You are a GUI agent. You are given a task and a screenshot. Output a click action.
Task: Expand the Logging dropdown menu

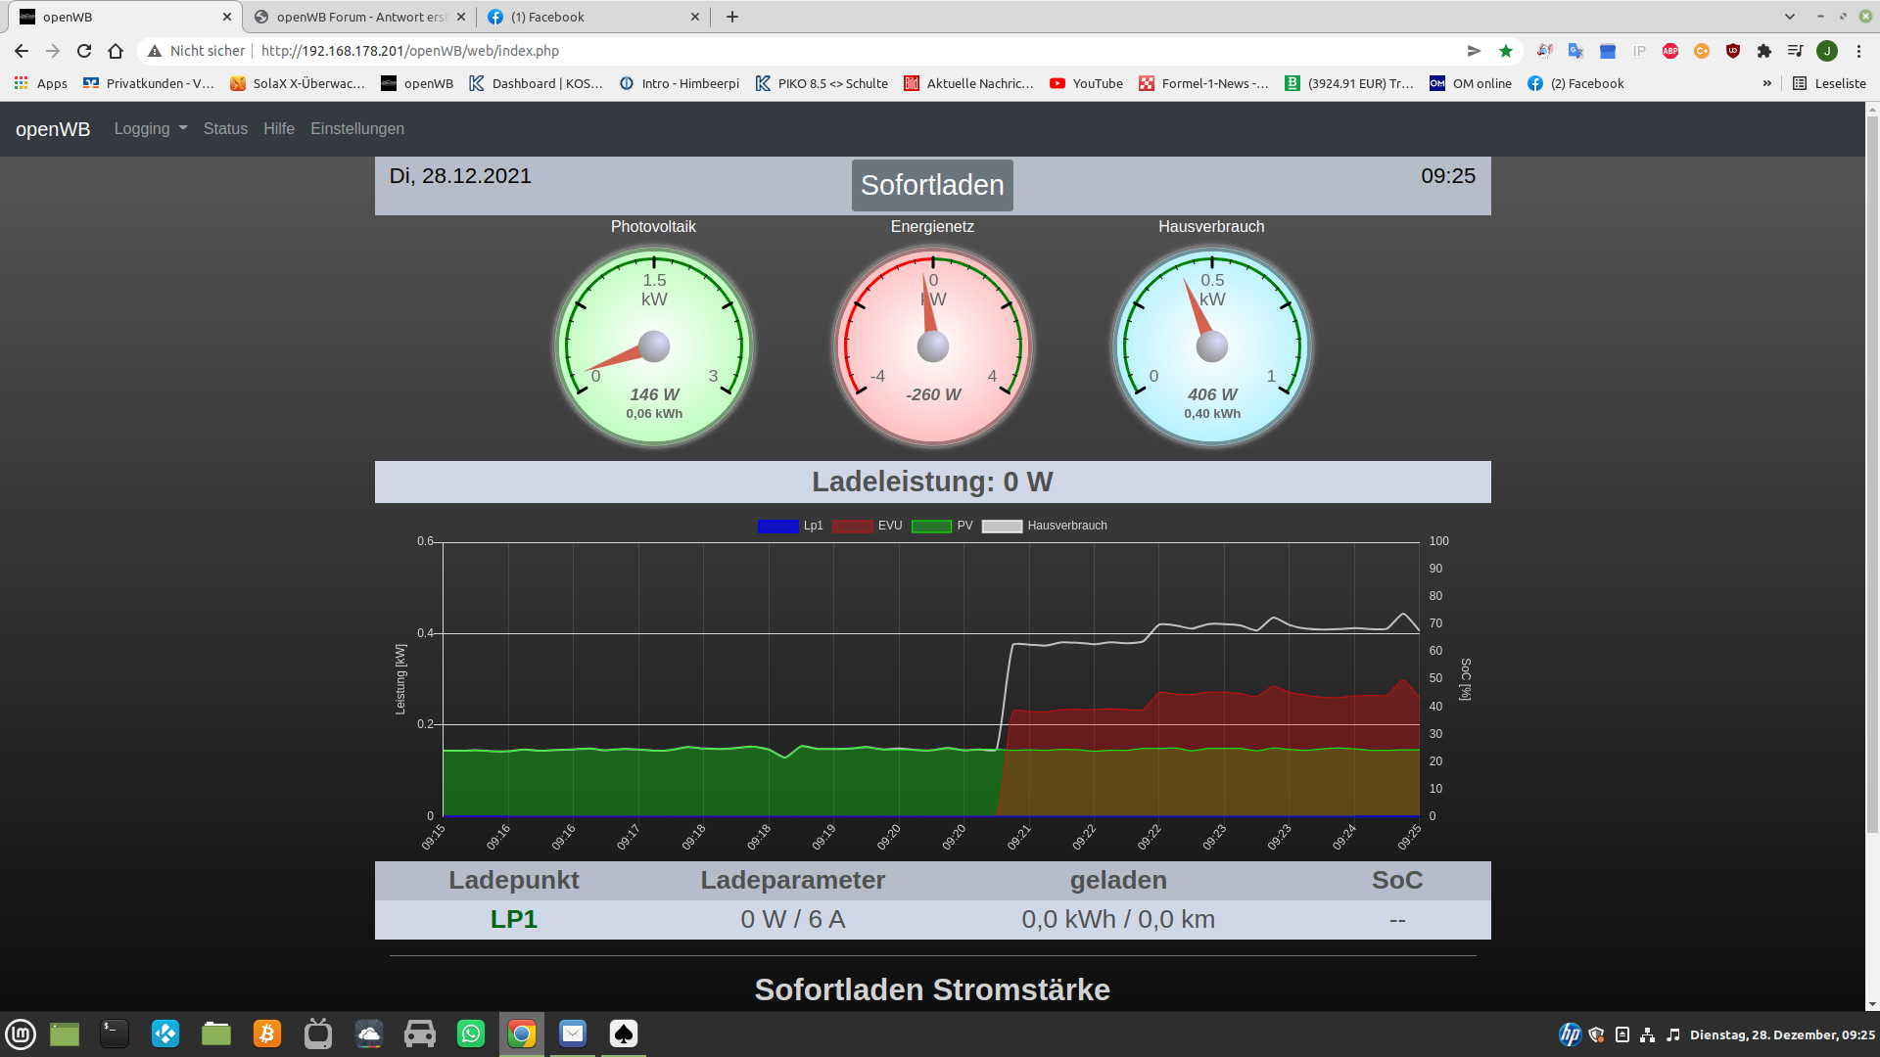click(x=150, y=129)
